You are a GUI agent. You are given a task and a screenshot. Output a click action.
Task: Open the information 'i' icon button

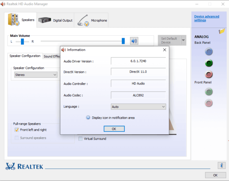pyautogui.click(x=221, y=165)
